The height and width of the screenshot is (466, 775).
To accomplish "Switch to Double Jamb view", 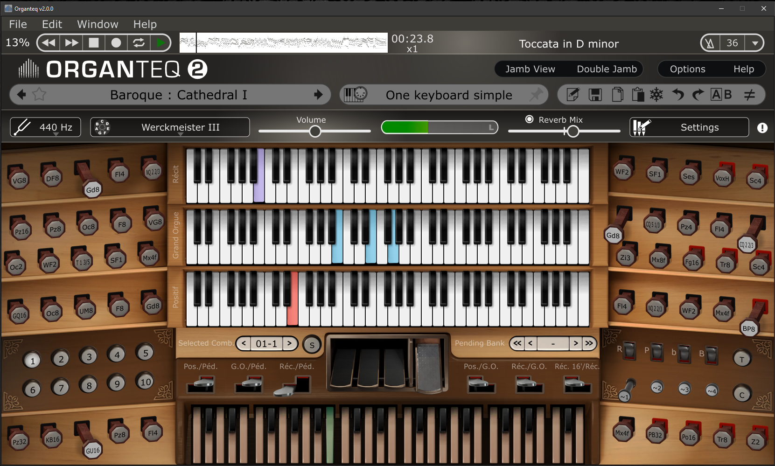I will coord(607,69).
